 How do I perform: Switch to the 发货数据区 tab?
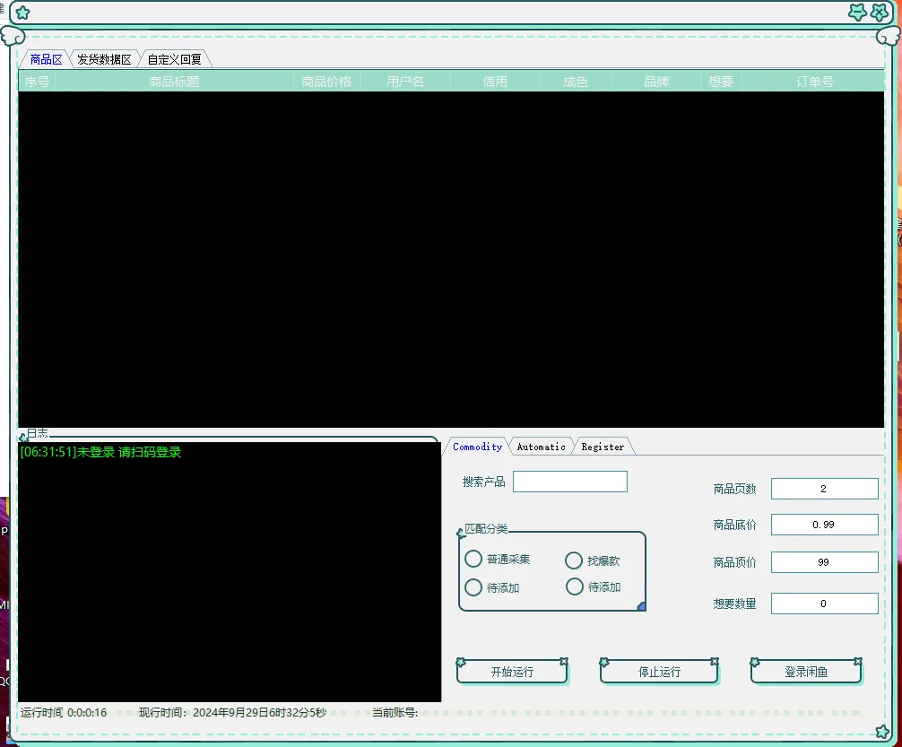pos(104,60)
